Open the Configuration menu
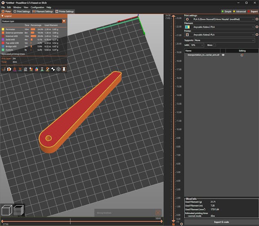Screen dimensions: 259x226 pos(37,7)
